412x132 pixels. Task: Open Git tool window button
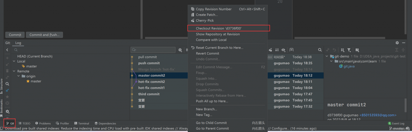point(10,123)
